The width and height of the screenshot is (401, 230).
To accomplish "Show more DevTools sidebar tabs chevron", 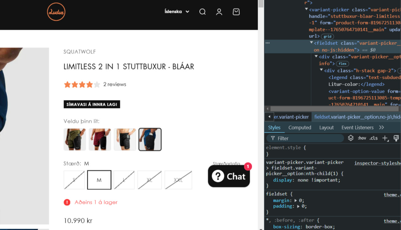I will pyautogui.click(x=381, y=127).
